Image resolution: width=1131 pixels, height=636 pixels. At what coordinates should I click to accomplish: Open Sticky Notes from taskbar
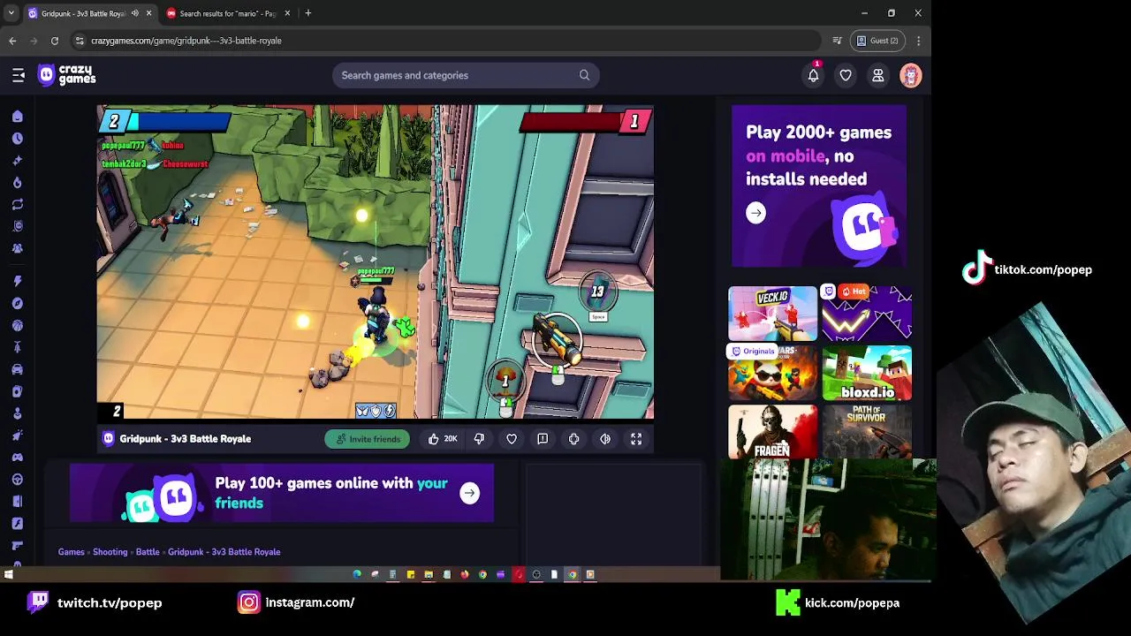(x=411, y=575)
